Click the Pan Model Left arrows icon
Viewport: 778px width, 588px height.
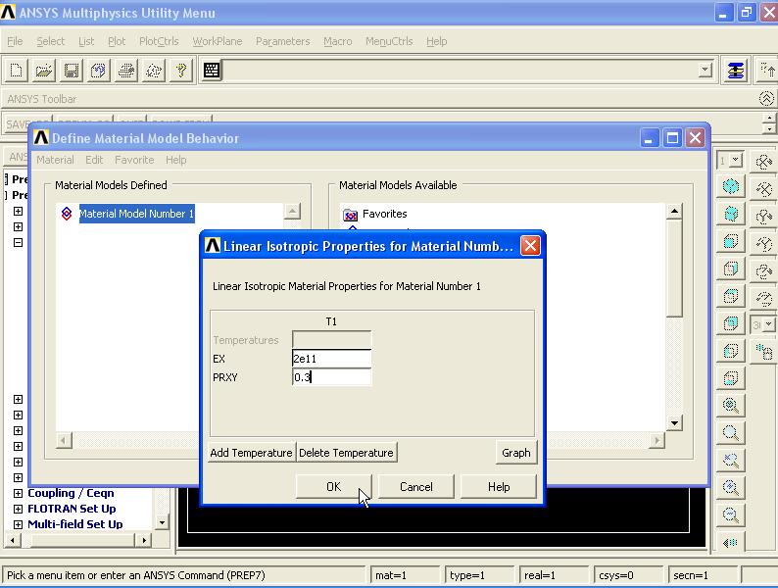[x=731, y=542]
